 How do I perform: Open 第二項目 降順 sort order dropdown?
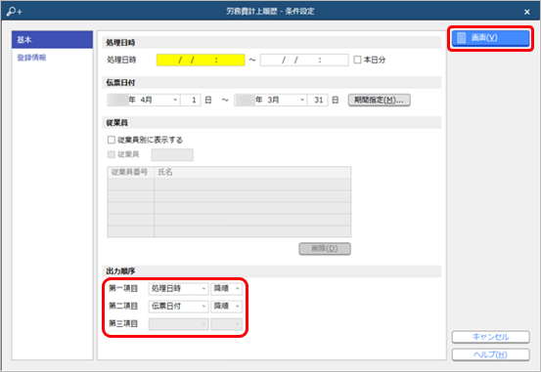[x=226, y=307]
